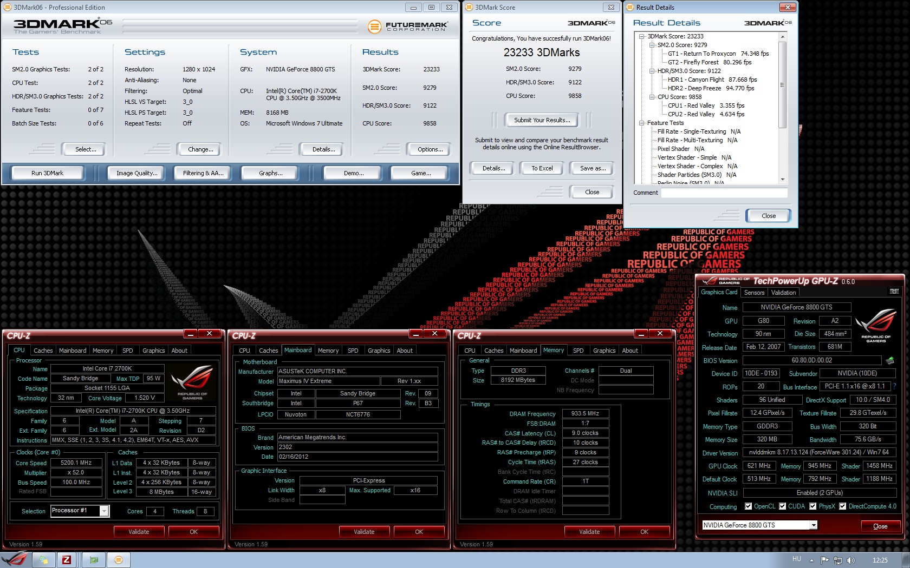
Task: Select the HDR2 - Deep Freeze row
Action: pos(711,89)
